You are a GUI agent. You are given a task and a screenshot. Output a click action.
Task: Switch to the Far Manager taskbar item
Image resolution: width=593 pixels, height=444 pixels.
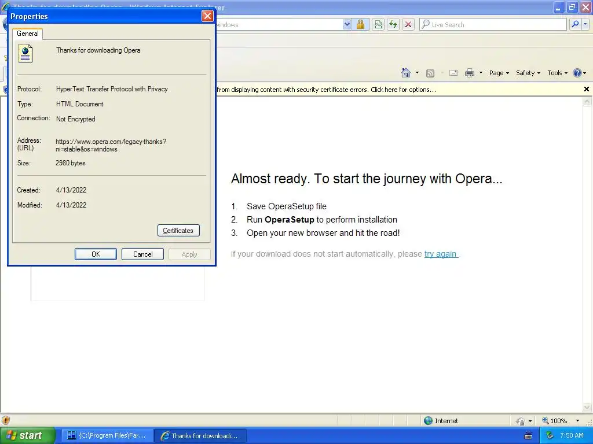point(107,435)
